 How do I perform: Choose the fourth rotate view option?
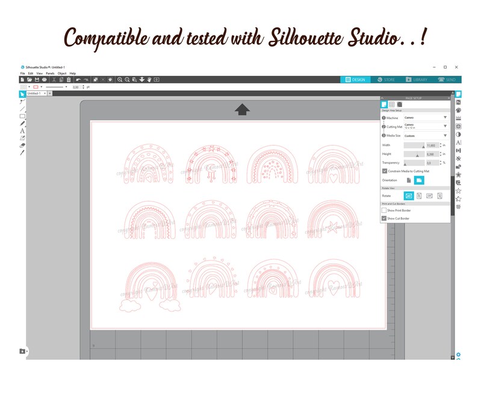coord(439,196)
